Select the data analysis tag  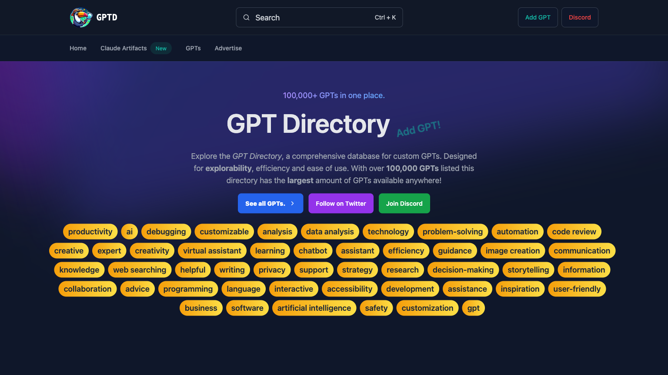[330, 231]
